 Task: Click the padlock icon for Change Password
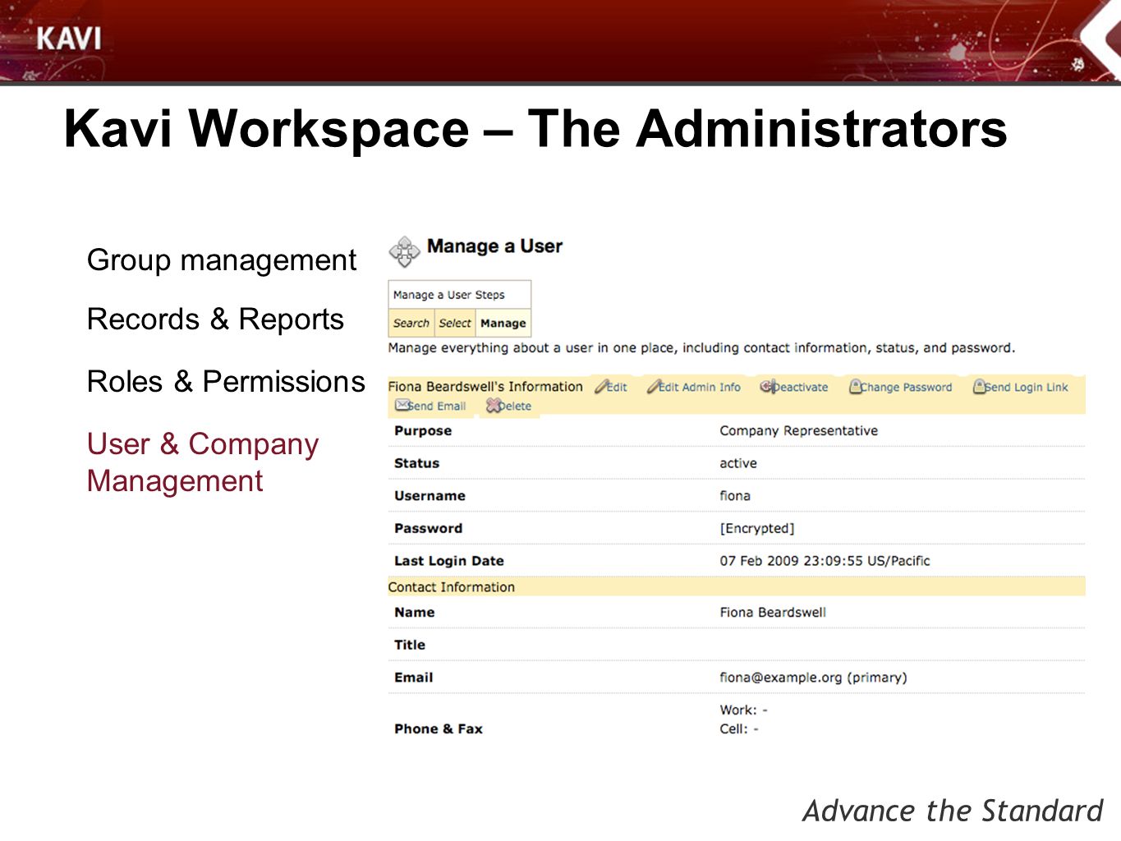(x=855, y=386)
